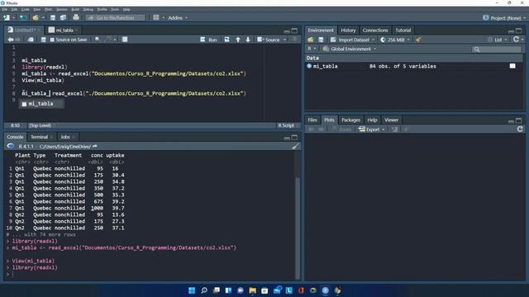Expand the Source options dropdown arrow
This screenshot has height=297, width=529.
click(x=284, y=40)
